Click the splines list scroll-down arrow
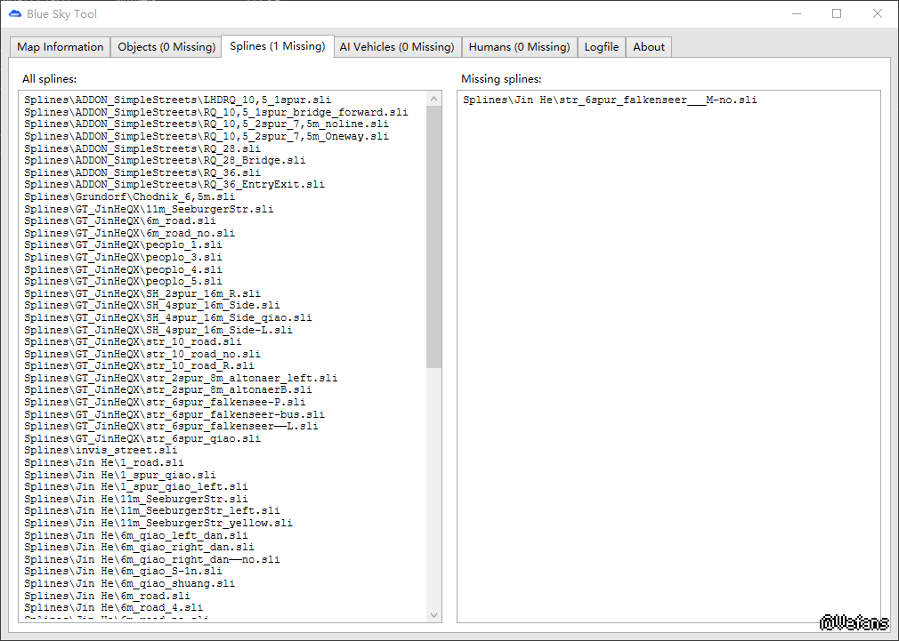 click(434, 614)
